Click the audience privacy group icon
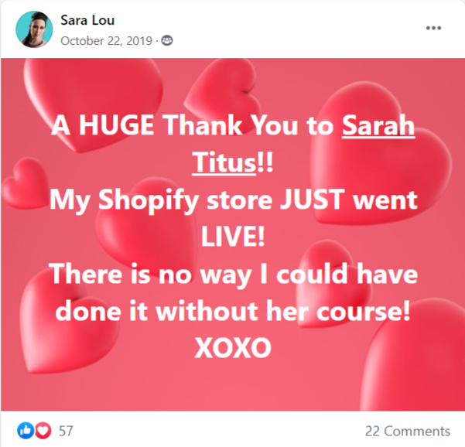The image size is (465, 447). coord(167,41)
